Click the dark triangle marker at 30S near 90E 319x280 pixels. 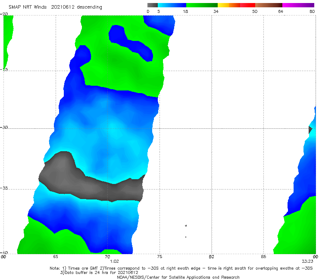[310, 130]
